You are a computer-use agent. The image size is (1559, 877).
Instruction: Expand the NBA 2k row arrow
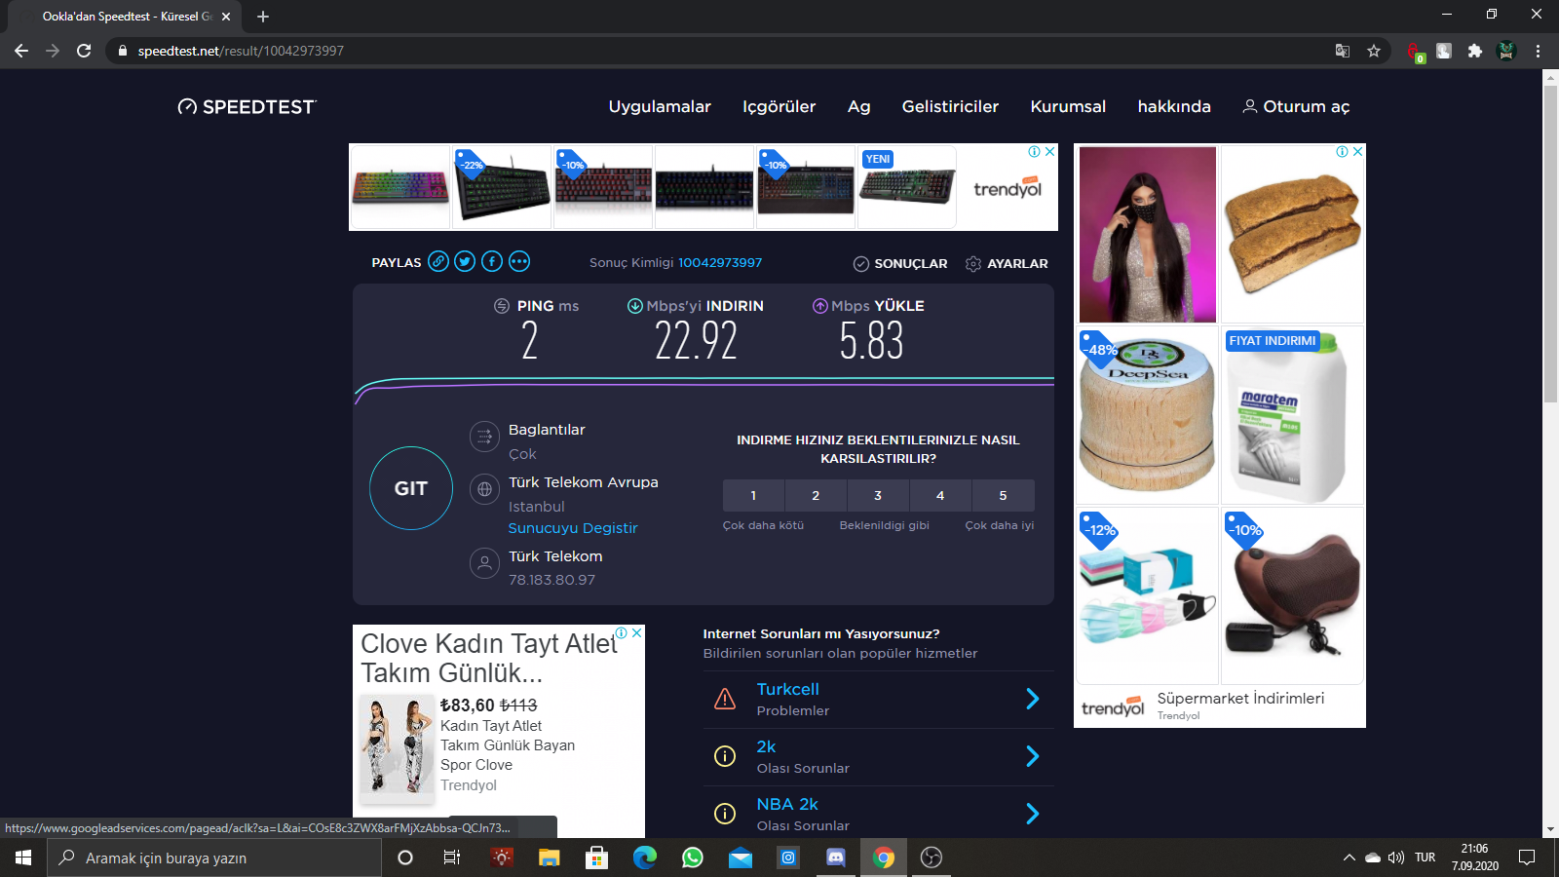[x=1033, y=814]
